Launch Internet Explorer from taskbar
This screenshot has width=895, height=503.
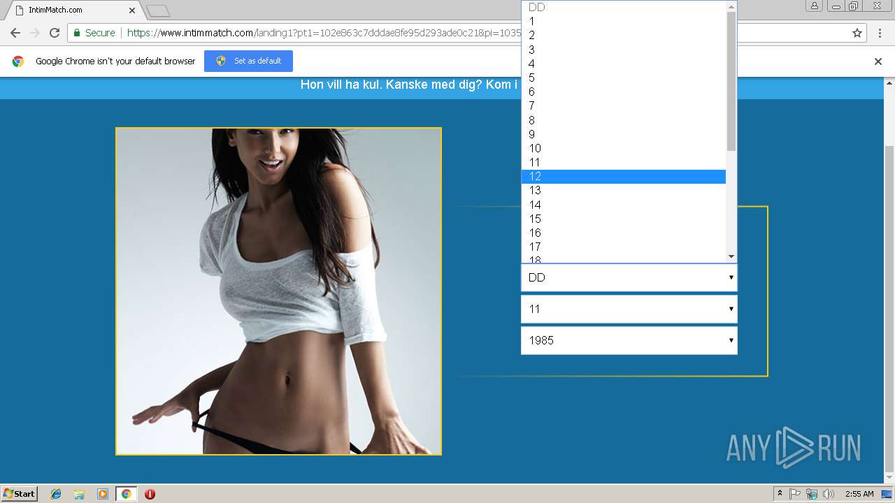[56, 494]
